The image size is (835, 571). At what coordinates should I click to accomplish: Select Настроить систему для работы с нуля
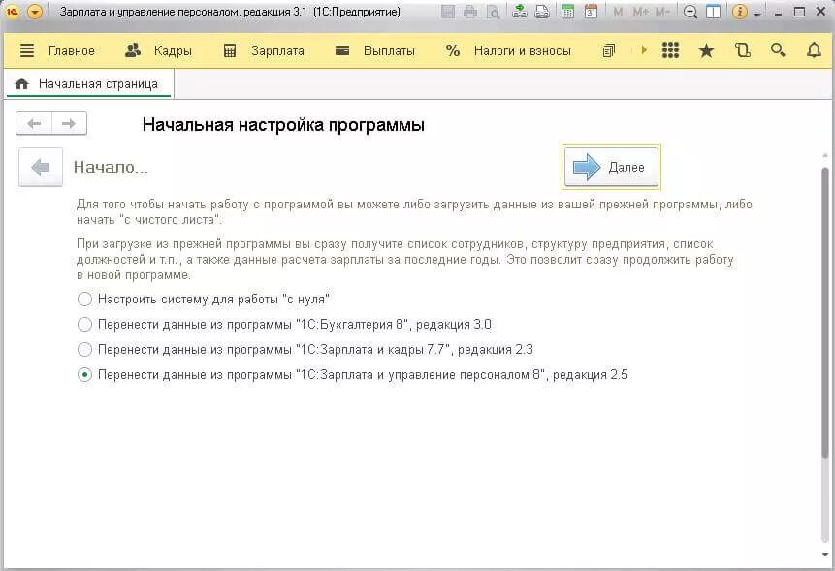(204, 299)
